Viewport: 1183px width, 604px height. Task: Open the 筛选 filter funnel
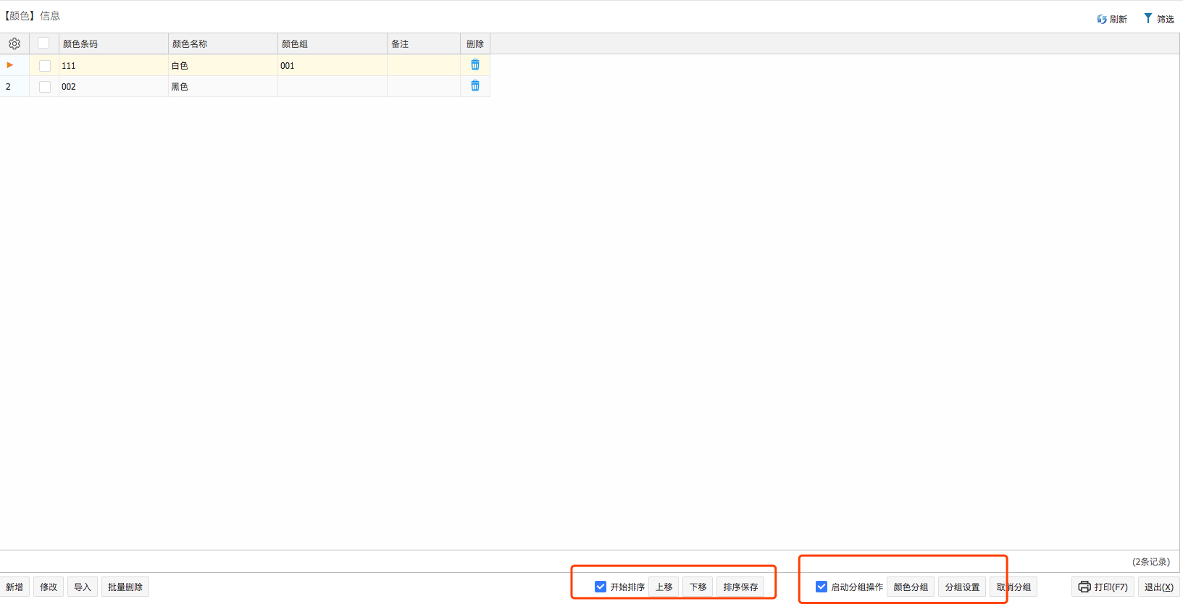coord(1148,19)
